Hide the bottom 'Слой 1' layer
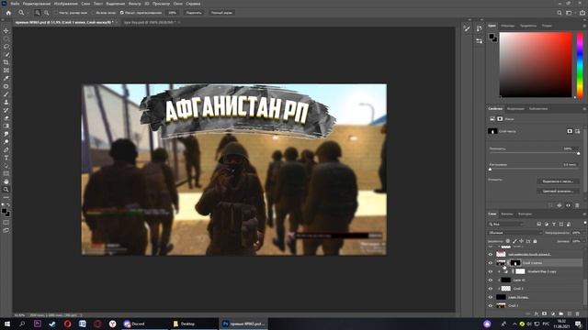Screen dimensions: 588x330 pyautogui.click(x=491, y=305)
